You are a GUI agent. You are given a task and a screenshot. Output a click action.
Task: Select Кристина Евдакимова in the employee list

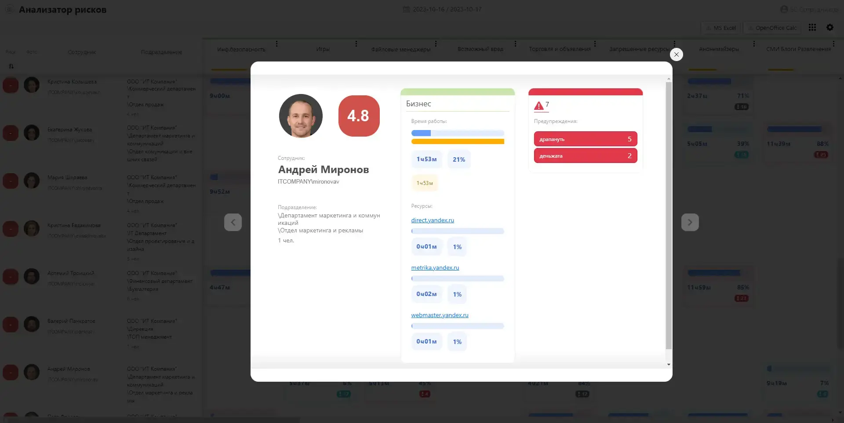tap(74, 225)
